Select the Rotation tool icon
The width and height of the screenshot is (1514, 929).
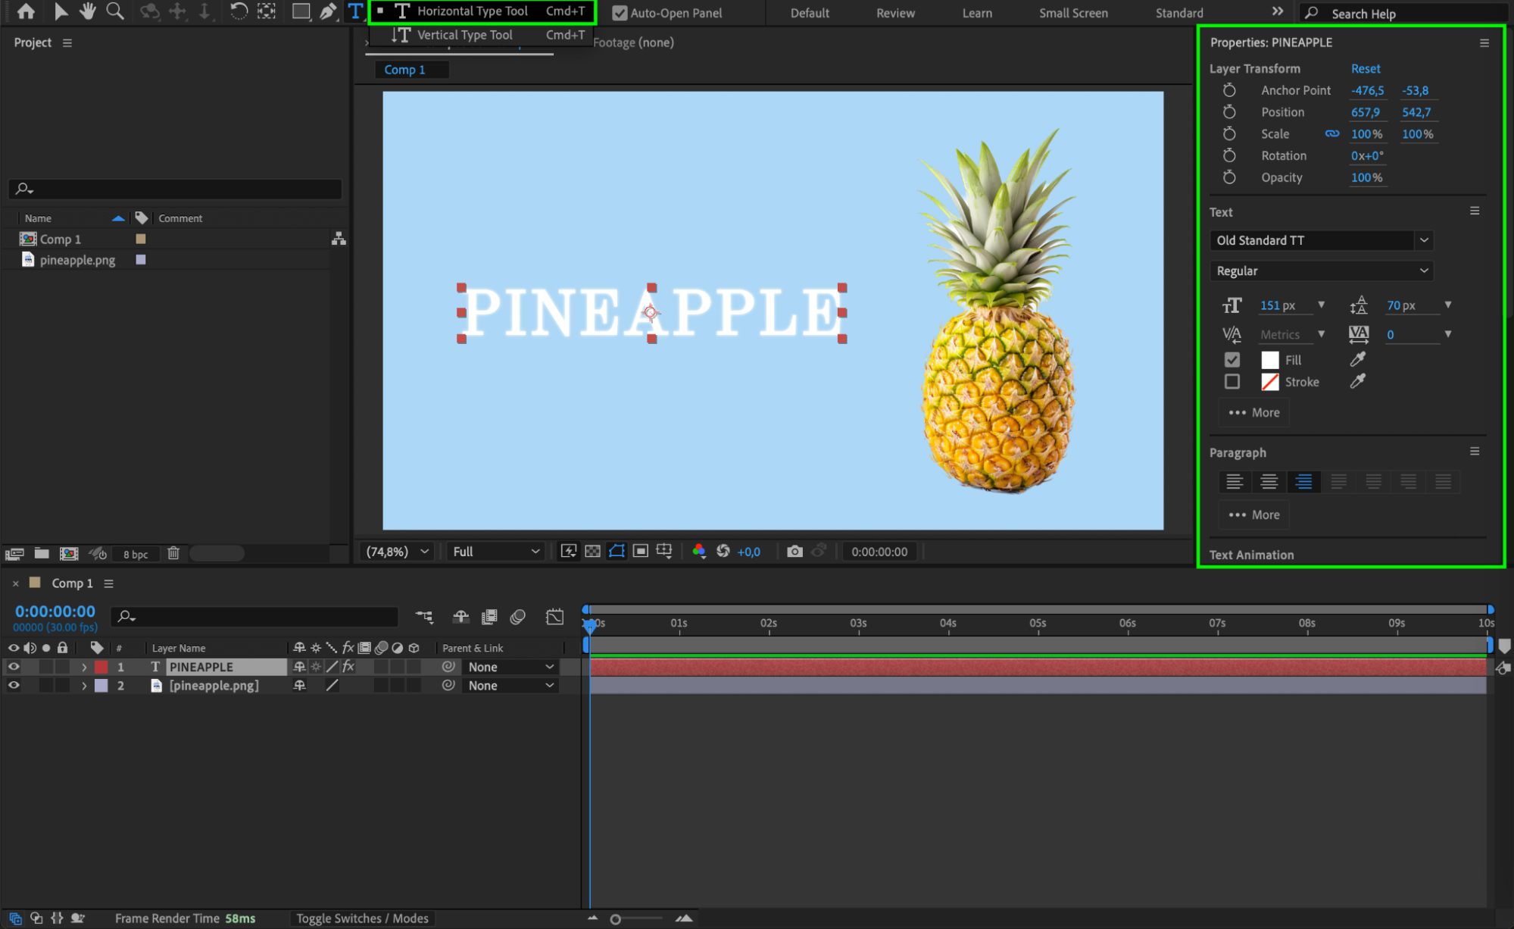[239, 11]
